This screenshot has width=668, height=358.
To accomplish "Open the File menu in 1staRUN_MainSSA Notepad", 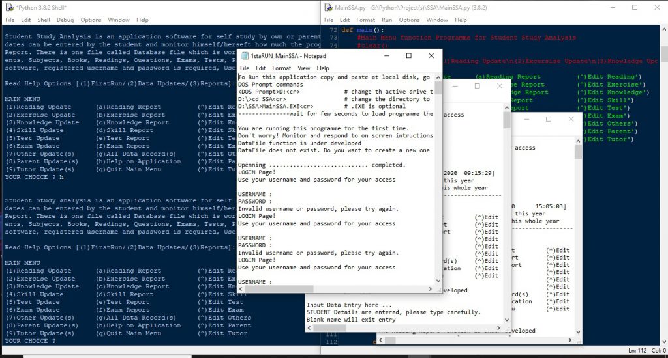I will 245,68.
